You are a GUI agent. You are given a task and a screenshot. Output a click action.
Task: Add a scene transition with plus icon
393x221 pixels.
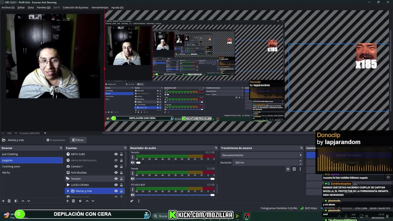(288, 169)
